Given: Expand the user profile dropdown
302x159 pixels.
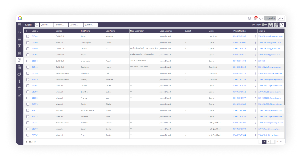Looking at the screenshot, I should point(281,18).
